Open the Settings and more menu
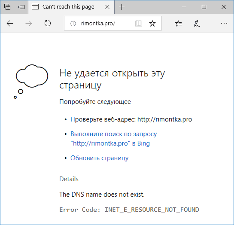Image resolution: width=234 pixels, height=225 pixels. coord(224,23)
